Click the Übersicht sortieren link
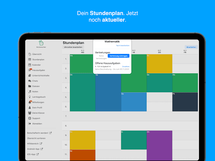The image size is (215, 161). tap(36, 138)
